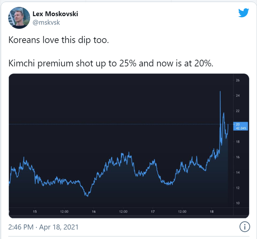257x239 pixels.
Task: Click the 'Koreans love this dip too' text
Action: 59,40
